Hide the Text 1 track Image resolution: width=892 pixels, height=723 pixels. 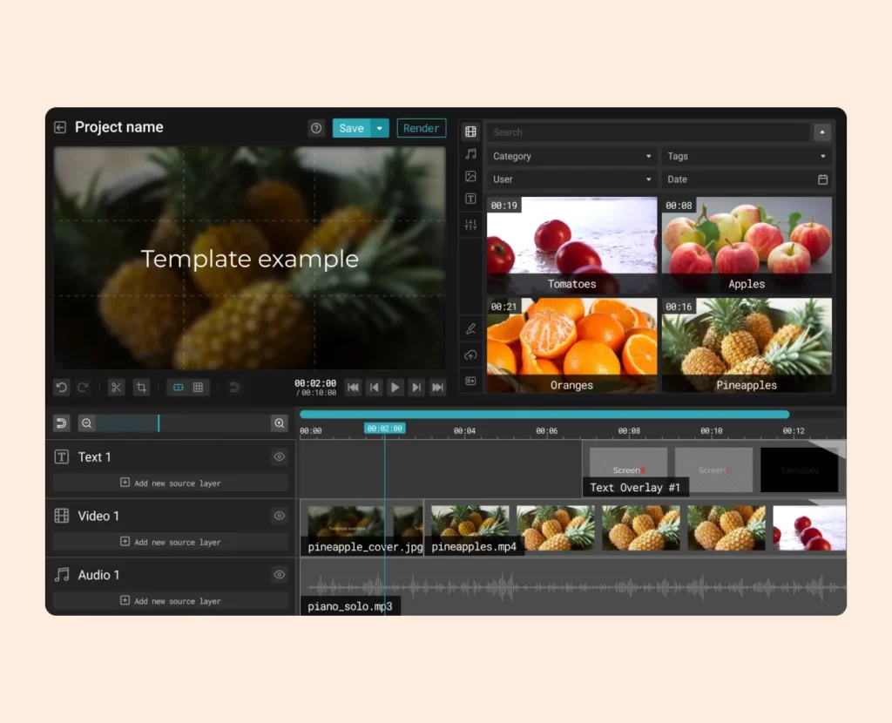[280, 456]
